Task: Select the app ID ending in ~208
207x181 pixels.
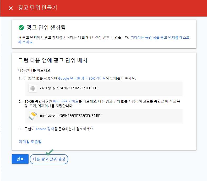Action: point(68,88)
